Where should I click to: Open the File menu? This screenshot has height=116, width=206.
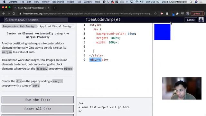coord(22,2)
